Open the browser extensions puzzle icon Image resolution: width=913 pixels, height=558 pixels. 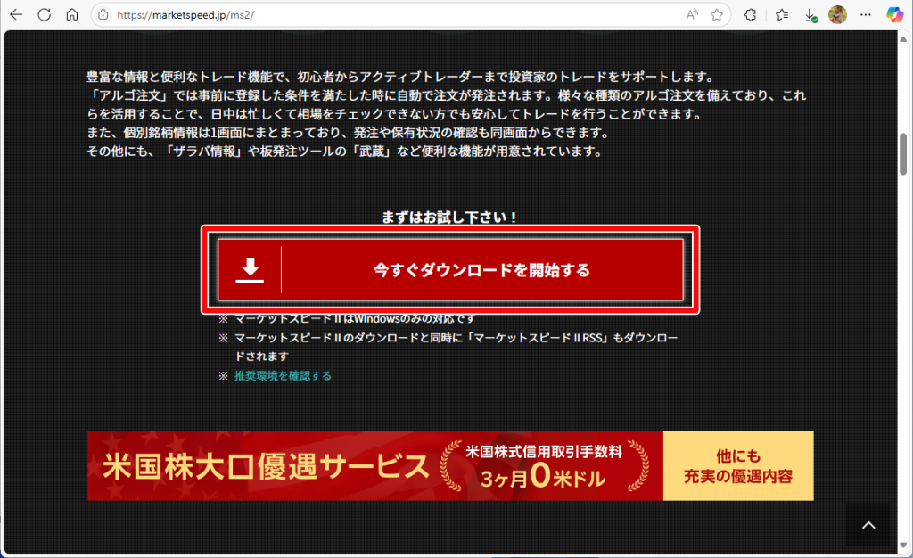(751, 15)
